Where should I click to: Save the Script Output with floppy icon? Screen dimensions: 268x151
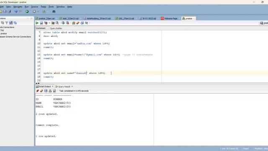[46, 91]
